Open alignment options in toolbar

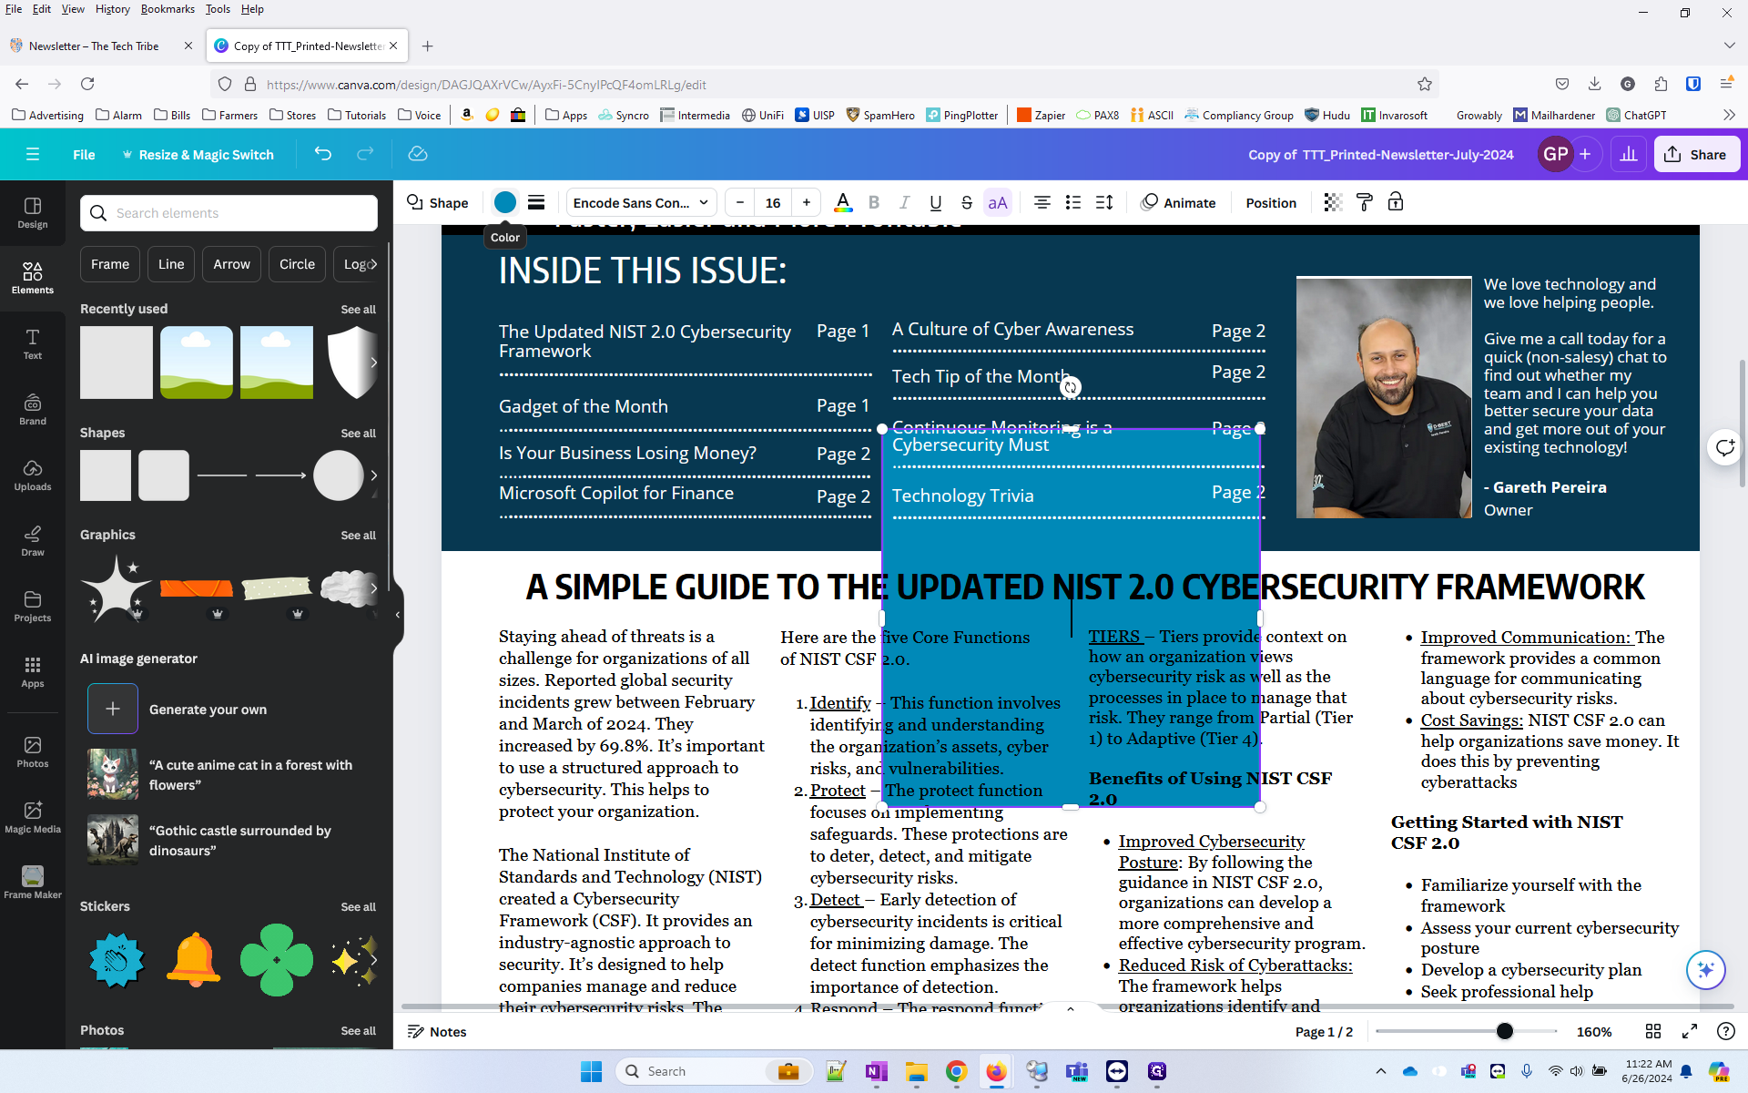tap(1042, 202)
